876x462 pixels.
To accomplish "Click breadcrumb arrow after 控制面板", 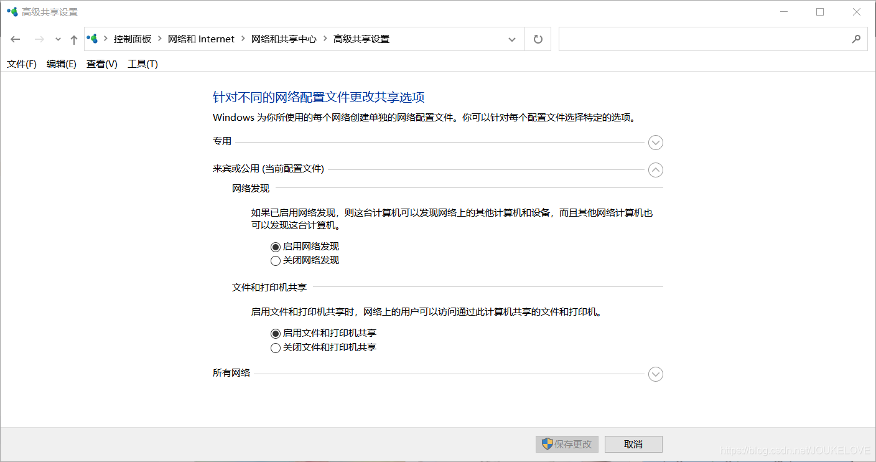I will (x=160, y=39).
